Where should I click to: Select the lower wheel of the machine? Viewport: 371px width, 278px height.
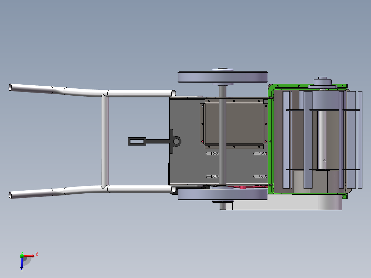[x=222, y=194]
